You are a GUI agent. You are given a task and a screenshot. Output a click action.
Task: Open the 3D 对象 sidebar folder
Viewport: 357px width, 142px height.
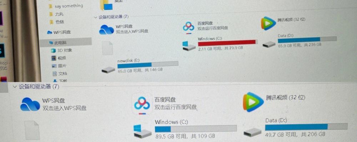pyautogui.click(x=61, y=50)
